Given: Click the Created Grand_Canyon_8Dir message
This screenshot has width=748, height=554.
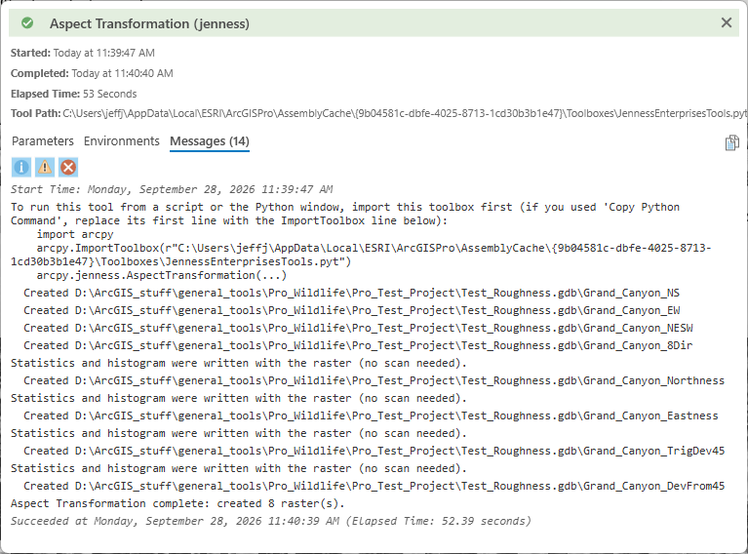Looking at the screenshot, I should coord(358,345).
